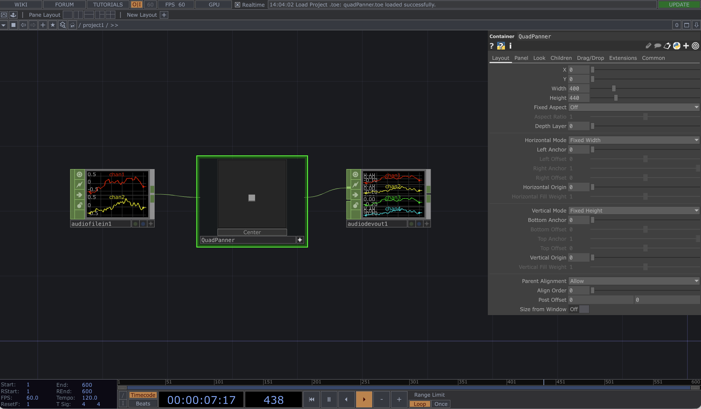This screenshot has width=701, height=409.
Task: Open the Parent Alignment dropdown
Action: pos(634,281)
